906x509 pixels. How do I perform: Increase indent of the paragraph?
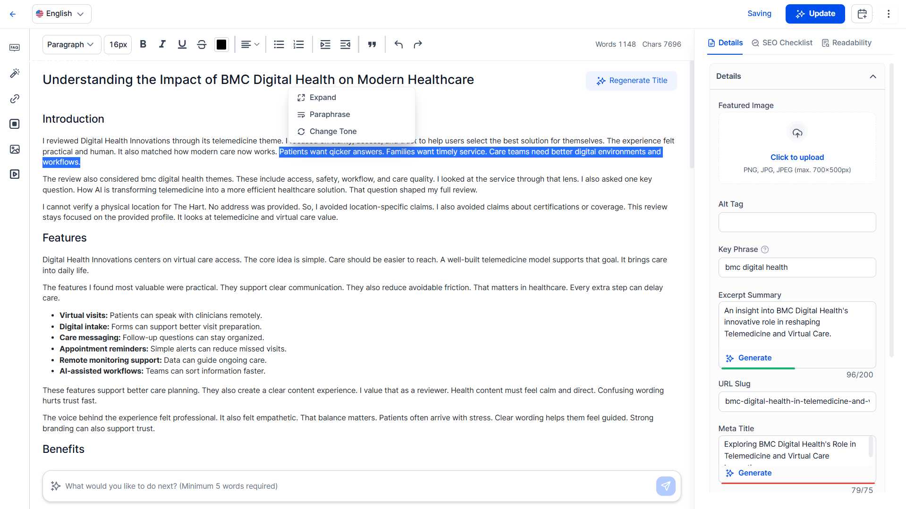tap(325, 44)
